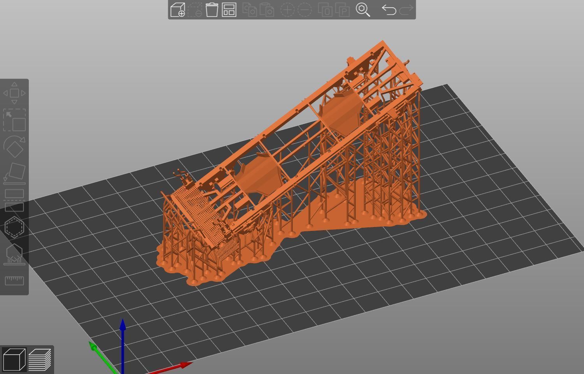Select the Move gizmo tool
The width and height of the screenshot is (584, 374).
point(14,93)
